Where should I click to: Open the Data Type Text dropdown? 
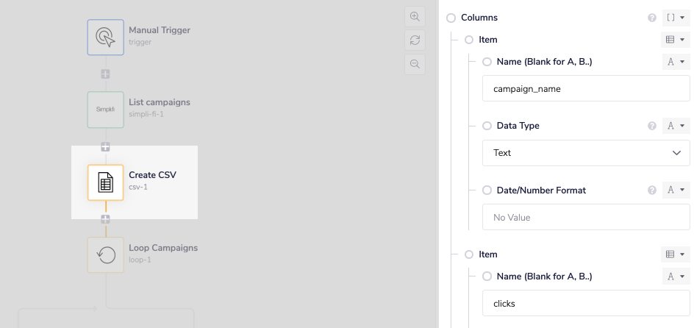(x=586, y=153)
